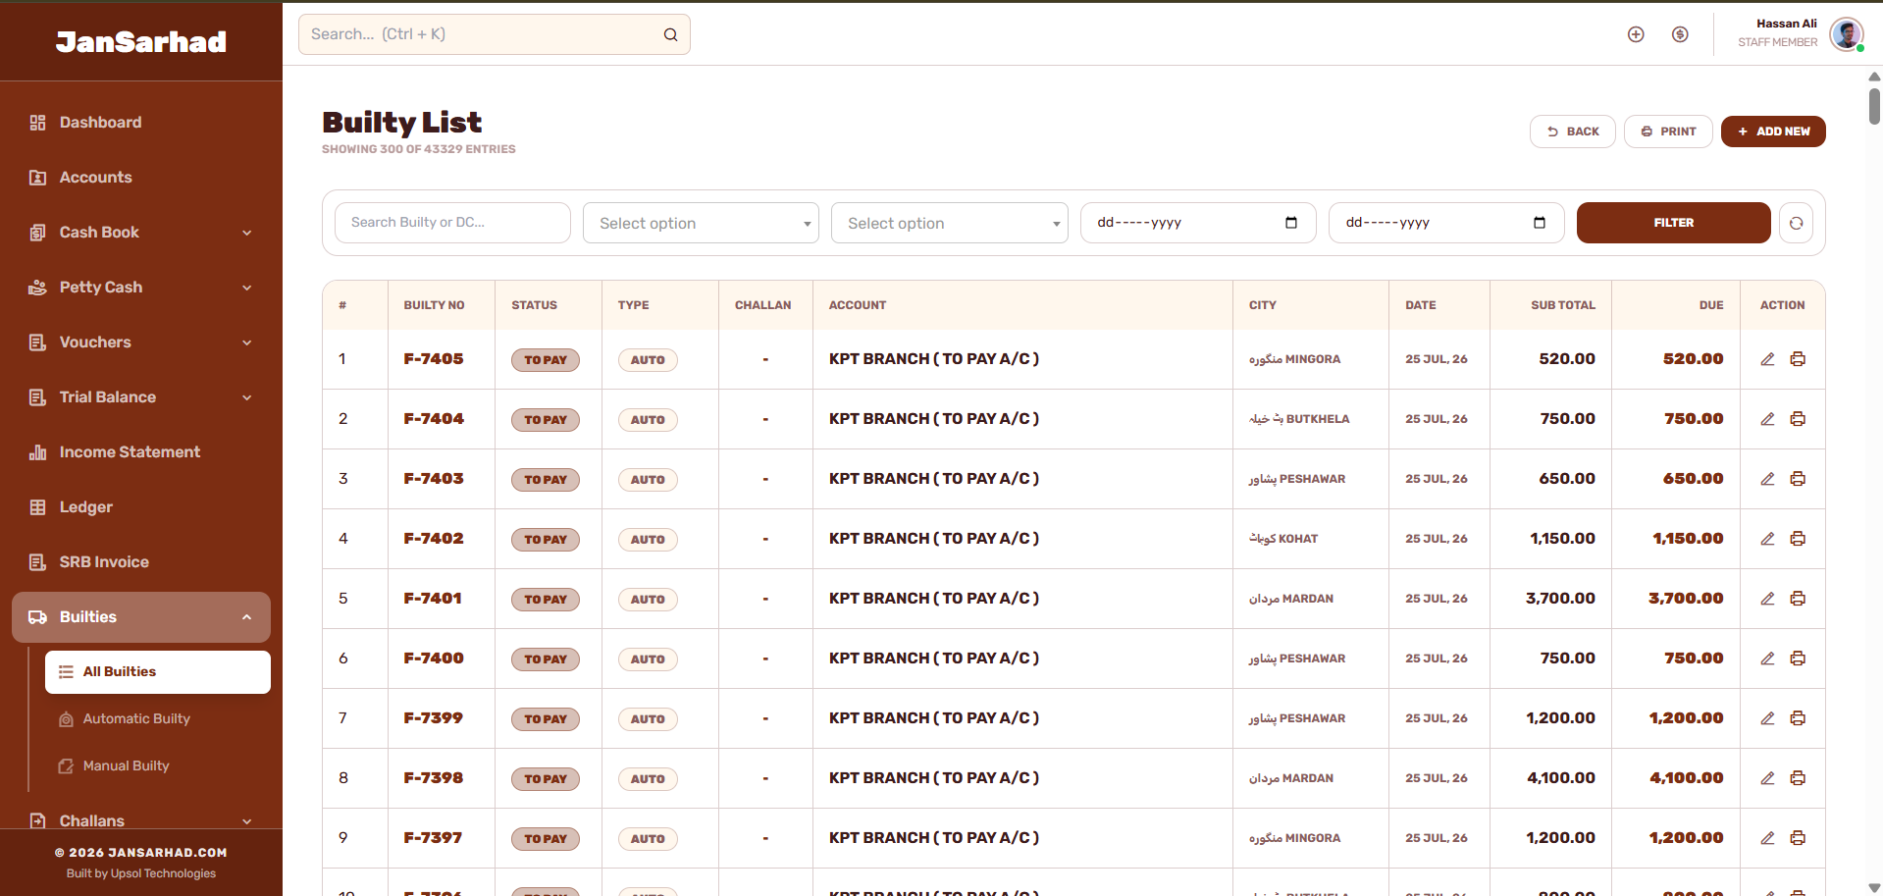The width and height of the screenshot is (1883, 896).
Task: Go to Dashboard in sidebar
Action: click(x=141, y=123)
